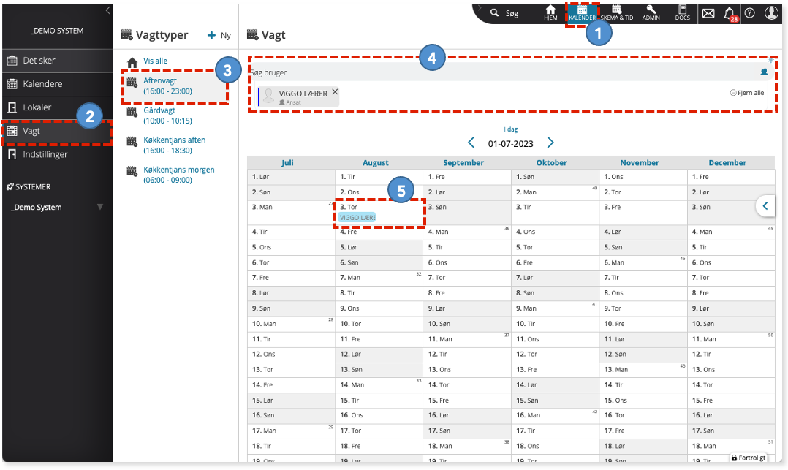The width and height of the screenshot is (788, 470).
Task: Click the Søg bruger input field
Action: 503,72
